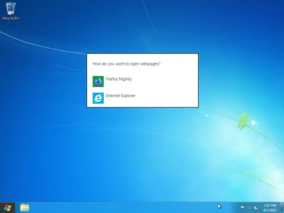Pick the Firefox Nightly text label
This screenshot has height=213, width=284.
(x=119, y=79)
